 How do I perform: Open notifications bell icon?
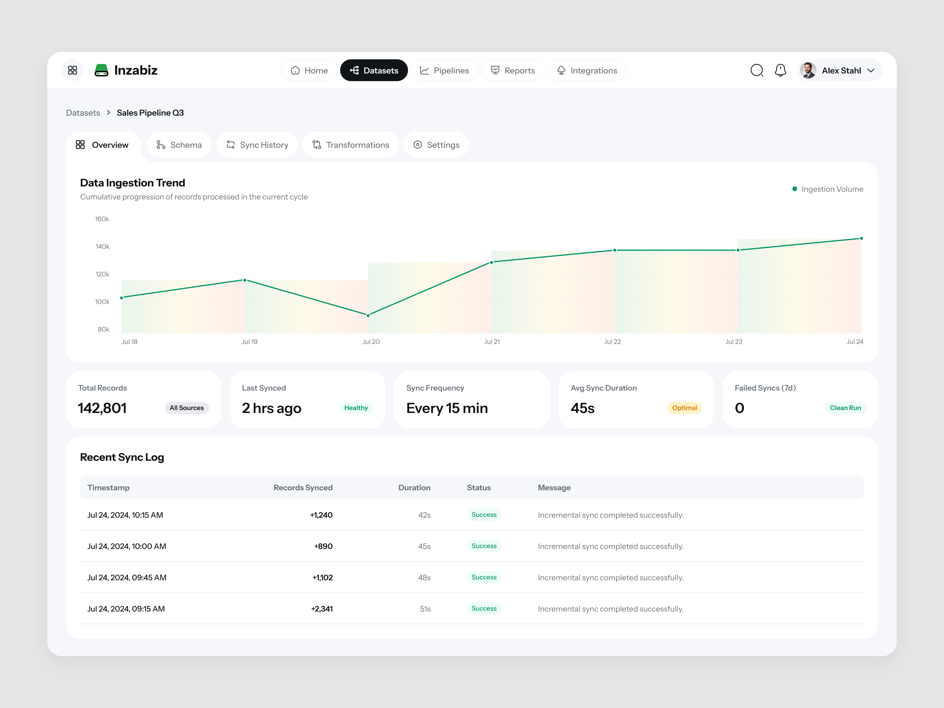click(781, 71)
